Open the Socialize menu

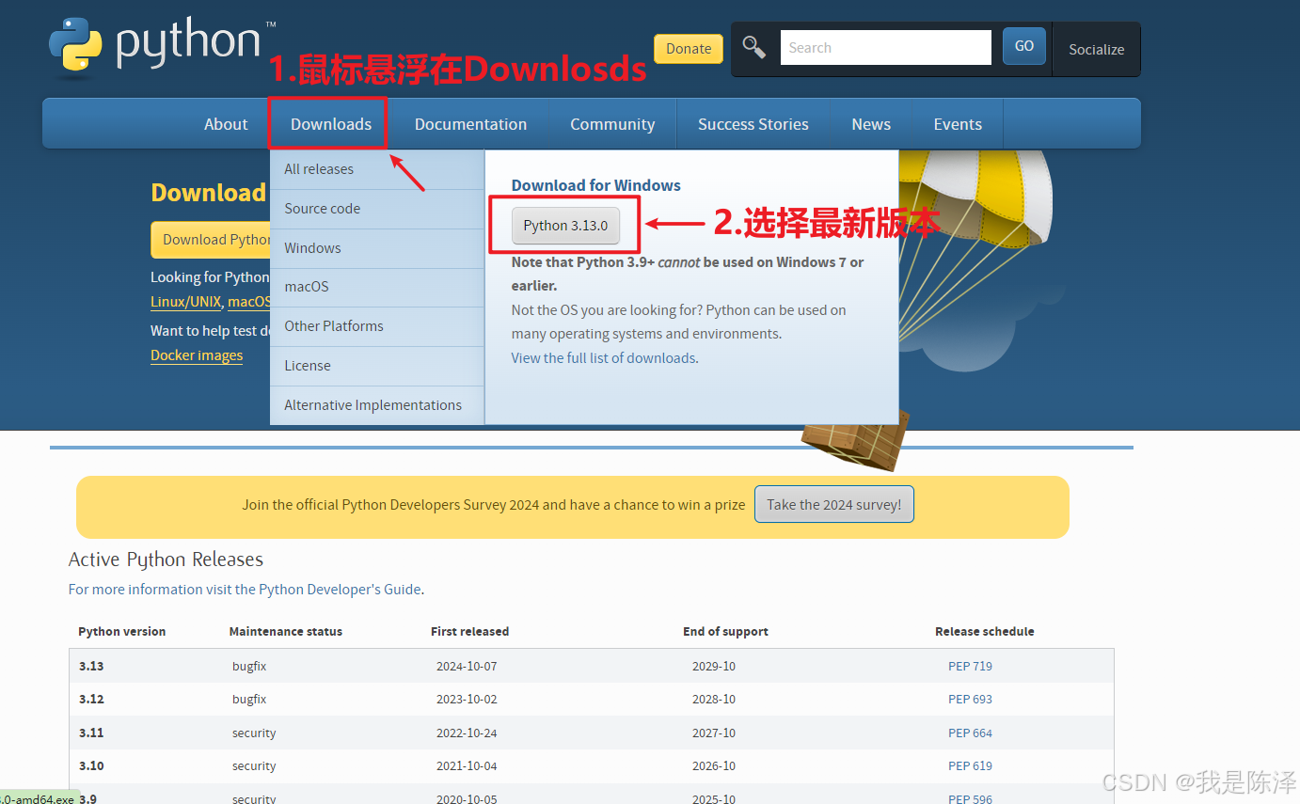pyautogui.click(x=1096, y=49)
